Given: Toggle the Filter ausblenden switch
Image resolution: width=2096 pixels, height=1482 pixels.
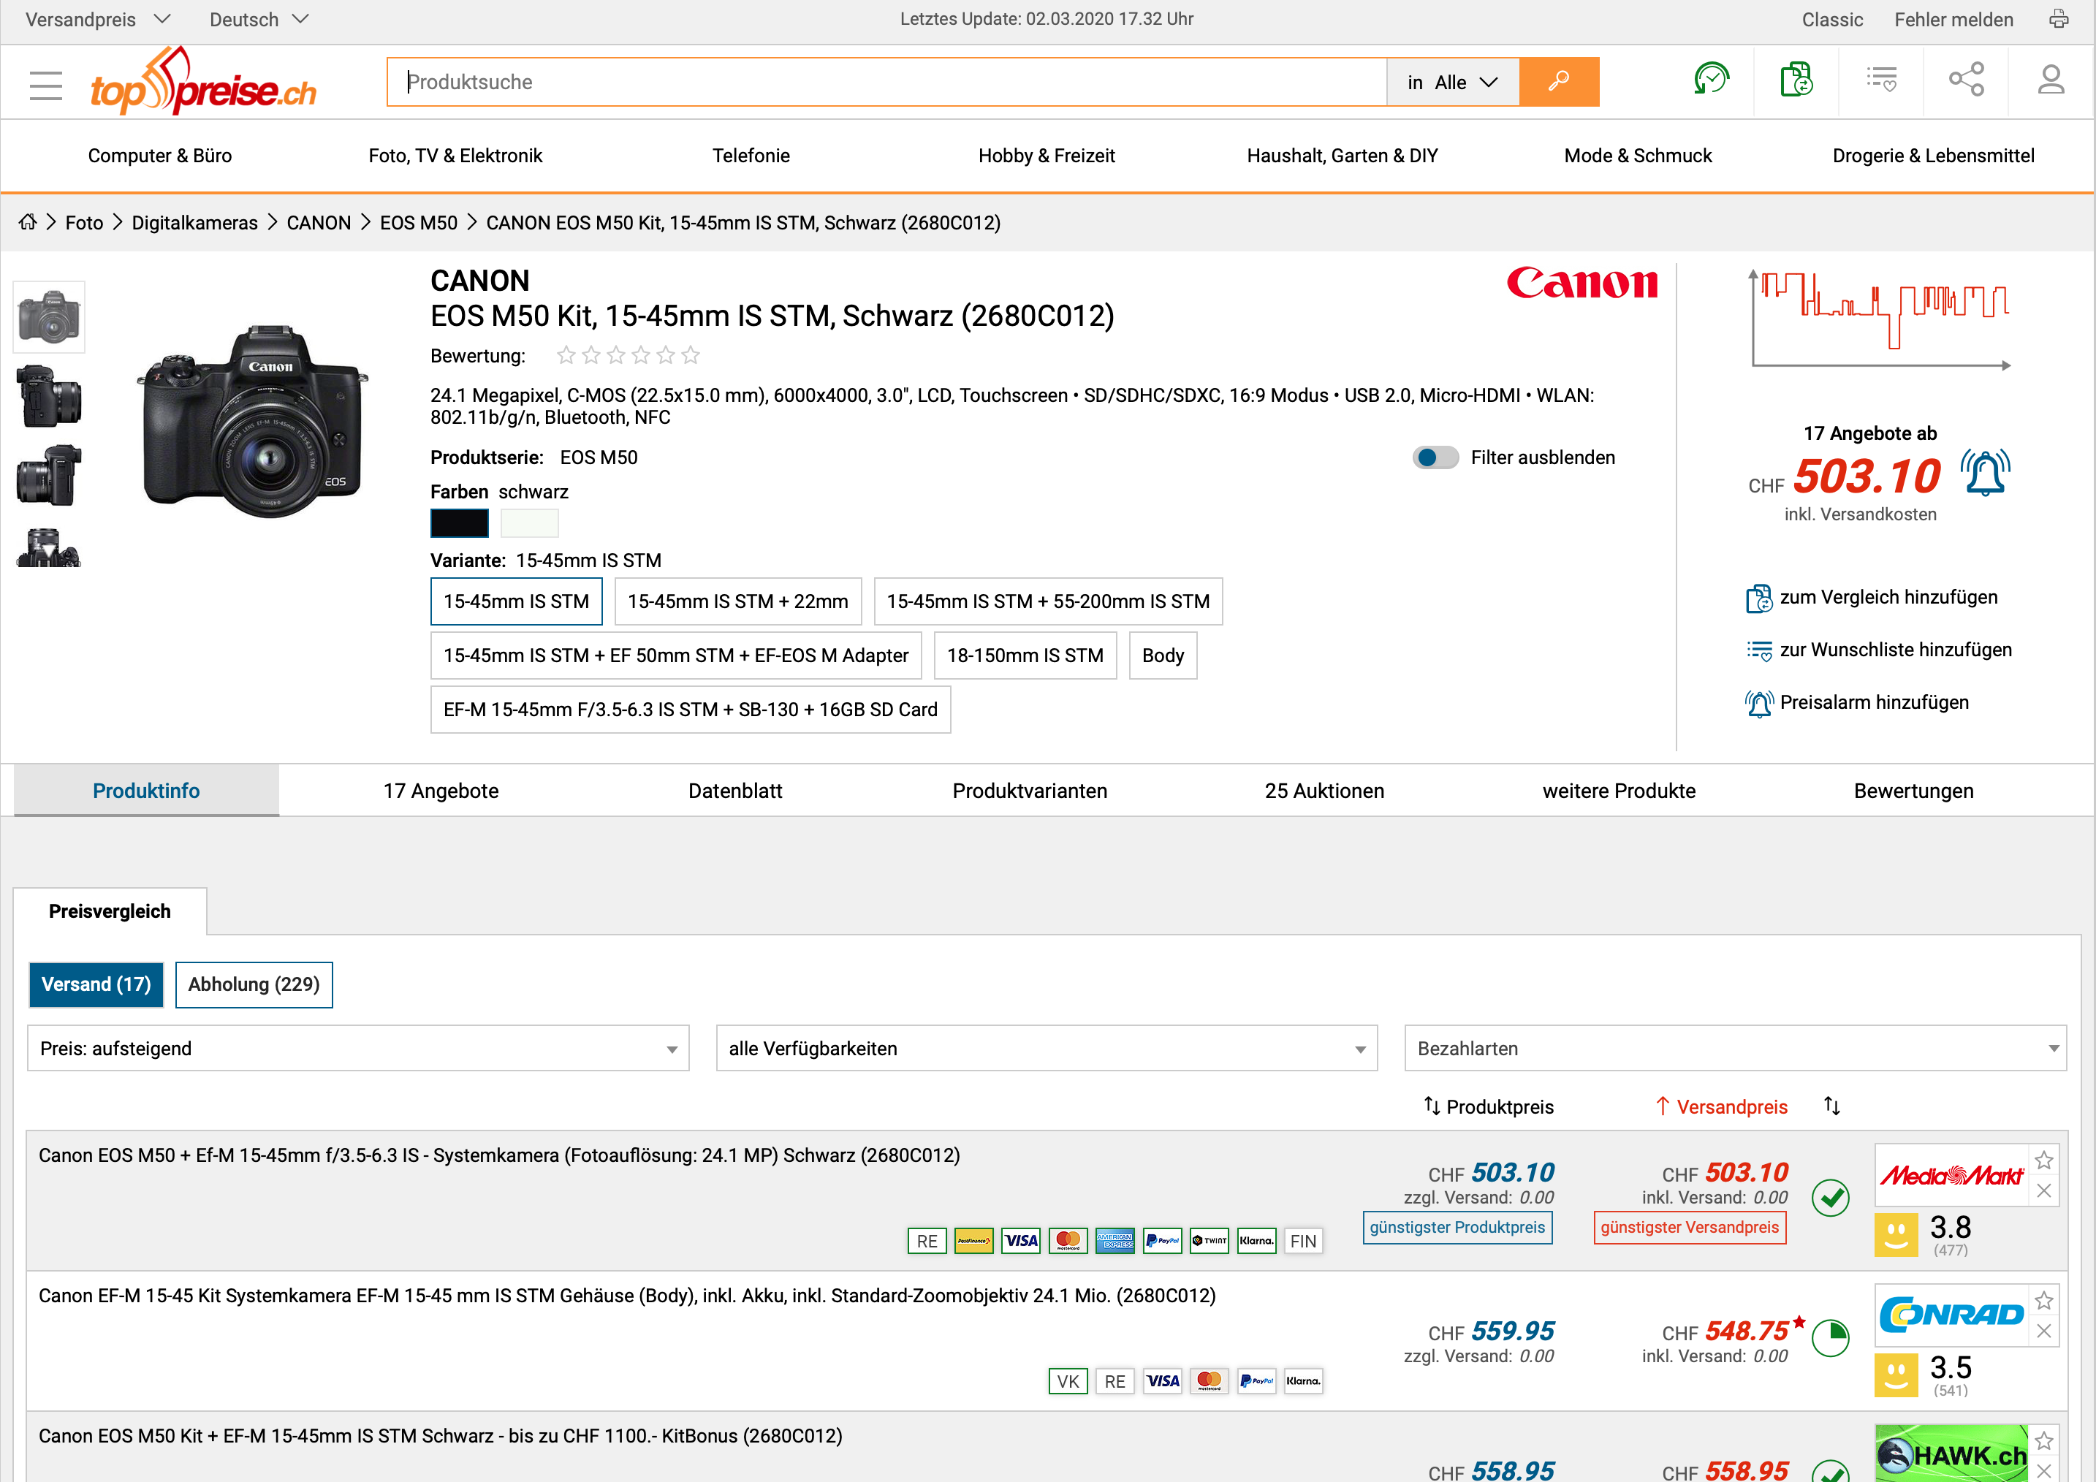Looking at the screenshot, I should click(1435, 457).
